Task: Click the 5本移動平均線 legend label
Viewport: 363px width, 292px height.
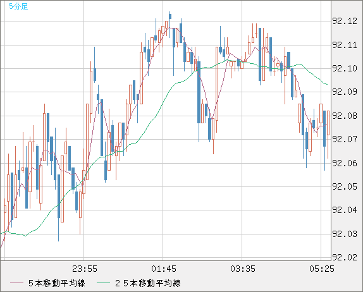Action: pyautogui.click(x=57, y=283)
